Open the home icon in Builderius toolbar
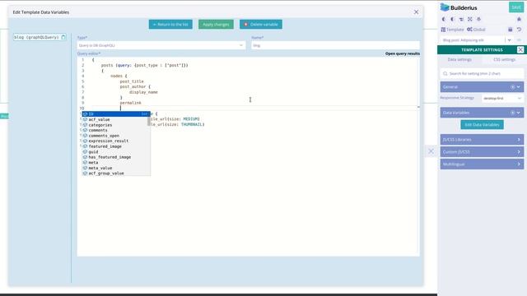Image resolution: width=527 pixels, height=296 pixels. click(x=519, y=19)
